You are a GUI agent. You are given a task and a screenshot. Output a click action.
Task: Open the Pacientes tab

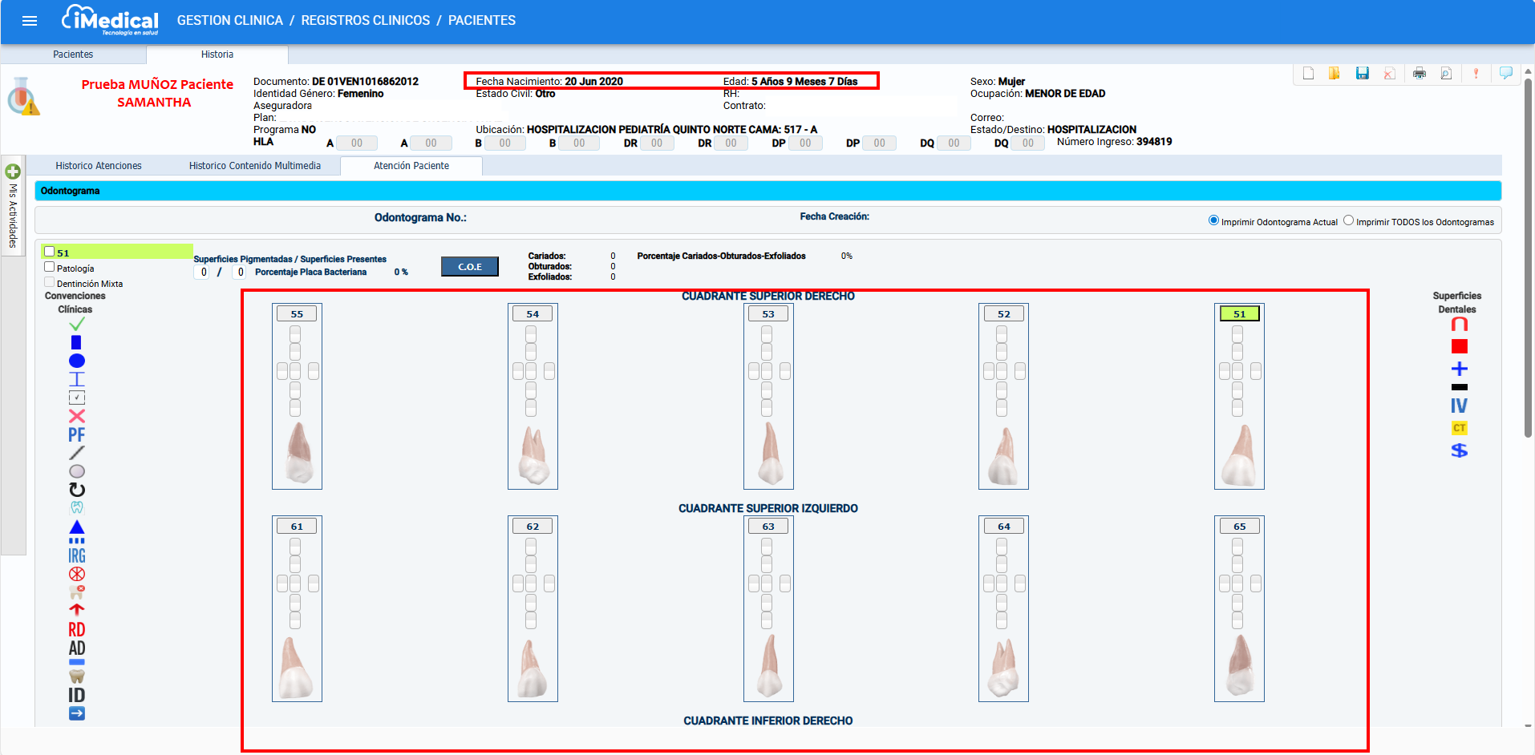73,55
